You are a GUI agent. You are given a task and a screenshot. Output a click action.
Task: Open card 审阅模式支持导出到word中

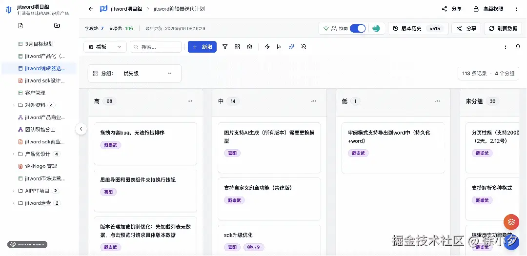point(393,148)
